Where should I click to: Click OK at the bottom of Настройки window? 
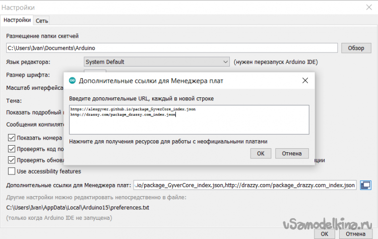325,234
